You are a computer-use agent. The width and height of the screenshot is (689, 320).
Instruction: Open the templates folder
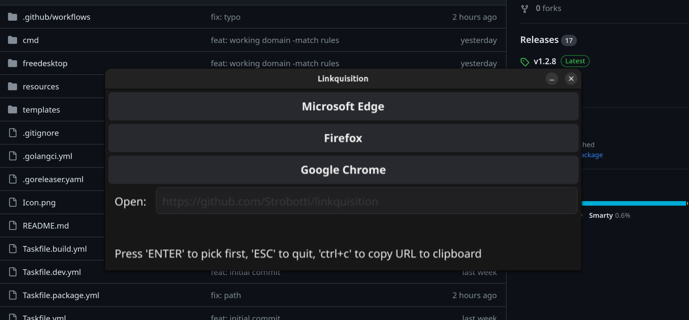coord(41,110)
